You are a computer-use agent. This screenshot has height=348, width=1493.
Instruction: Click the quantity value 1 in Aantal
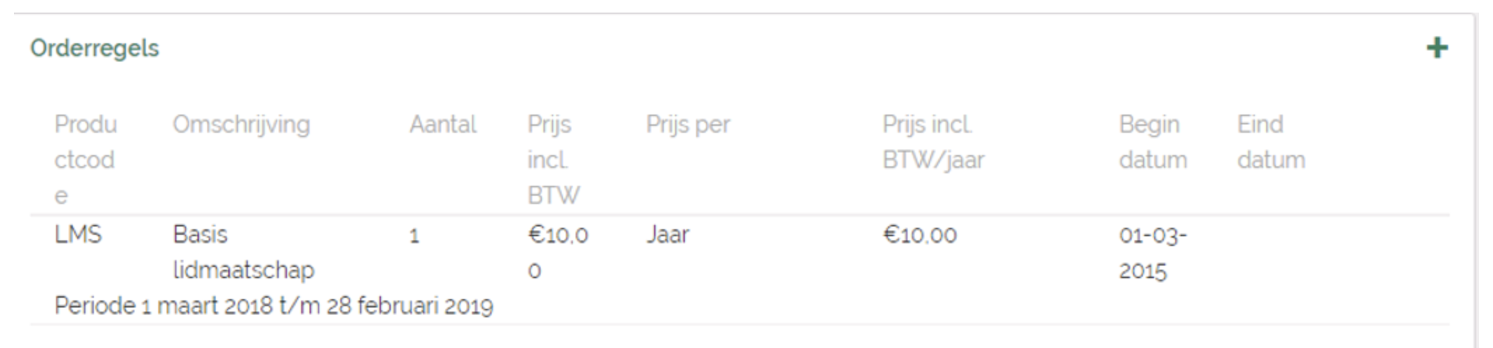pyautogui.click(x=415, y=235)
